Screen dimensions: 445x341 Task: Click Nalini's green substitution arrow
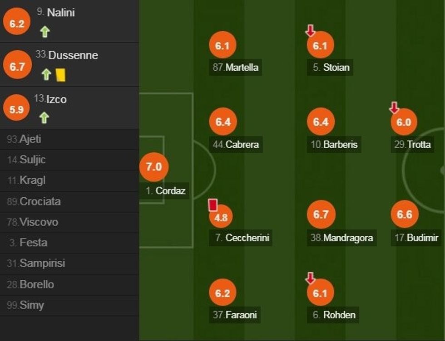(44, 32)
